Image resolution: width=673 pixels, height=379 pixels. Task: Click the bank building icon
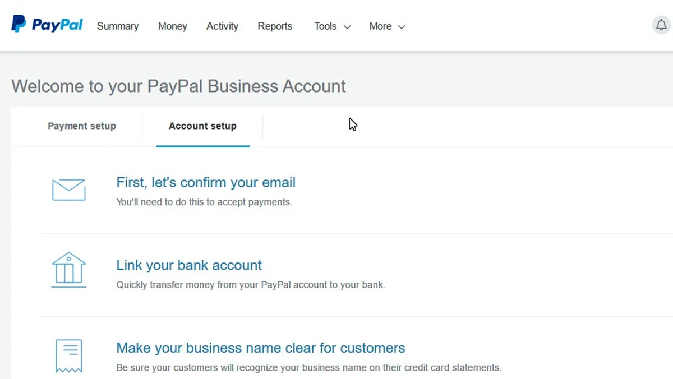[68, 270]
